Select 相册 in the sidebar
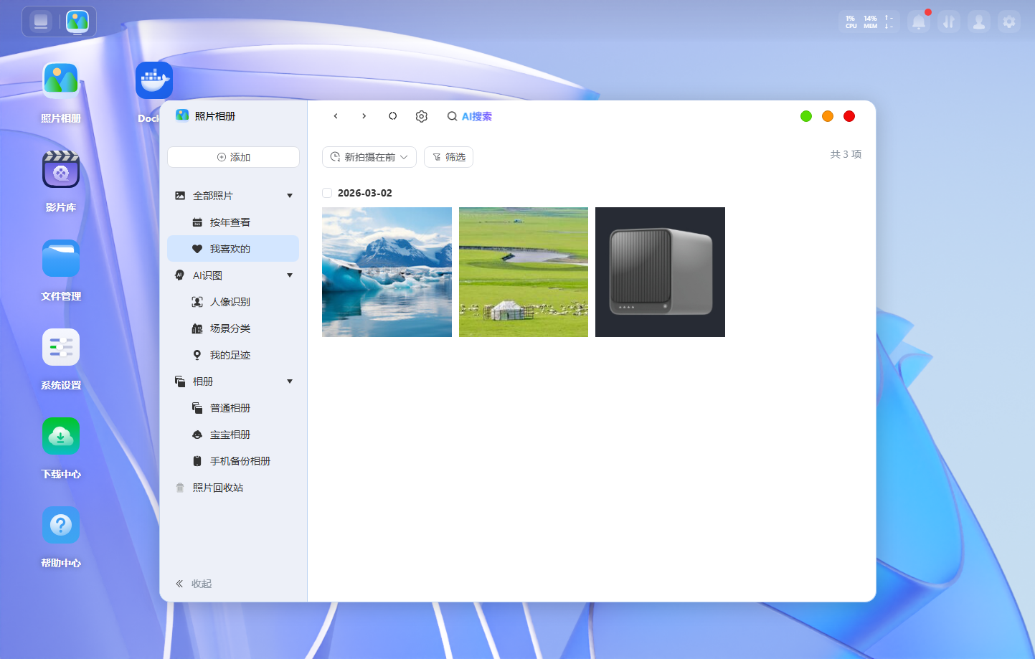 [233, 381]
